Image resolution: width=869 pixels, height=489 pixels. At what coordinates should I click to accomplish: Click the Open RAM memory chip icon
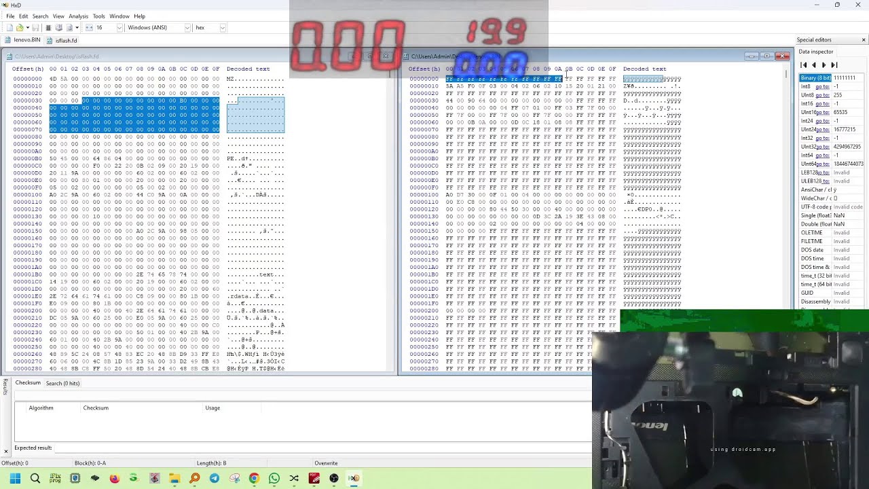click(x=48, y=28)
